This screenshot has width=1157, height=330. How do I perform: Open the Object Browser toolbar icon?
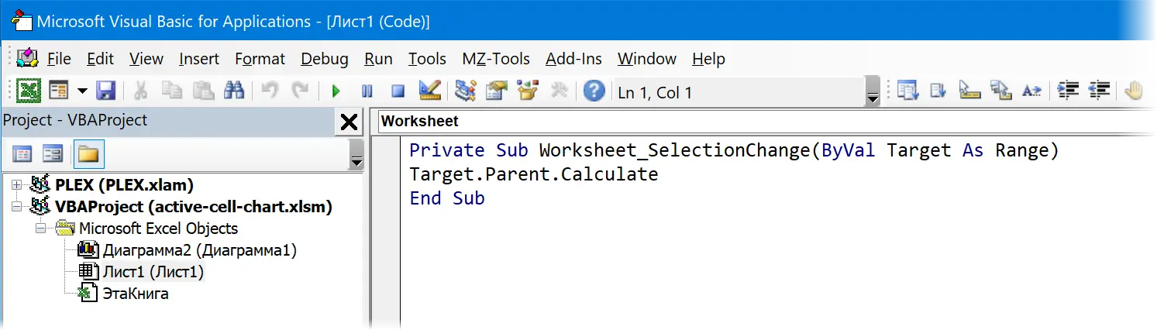(x=528, y=91)
